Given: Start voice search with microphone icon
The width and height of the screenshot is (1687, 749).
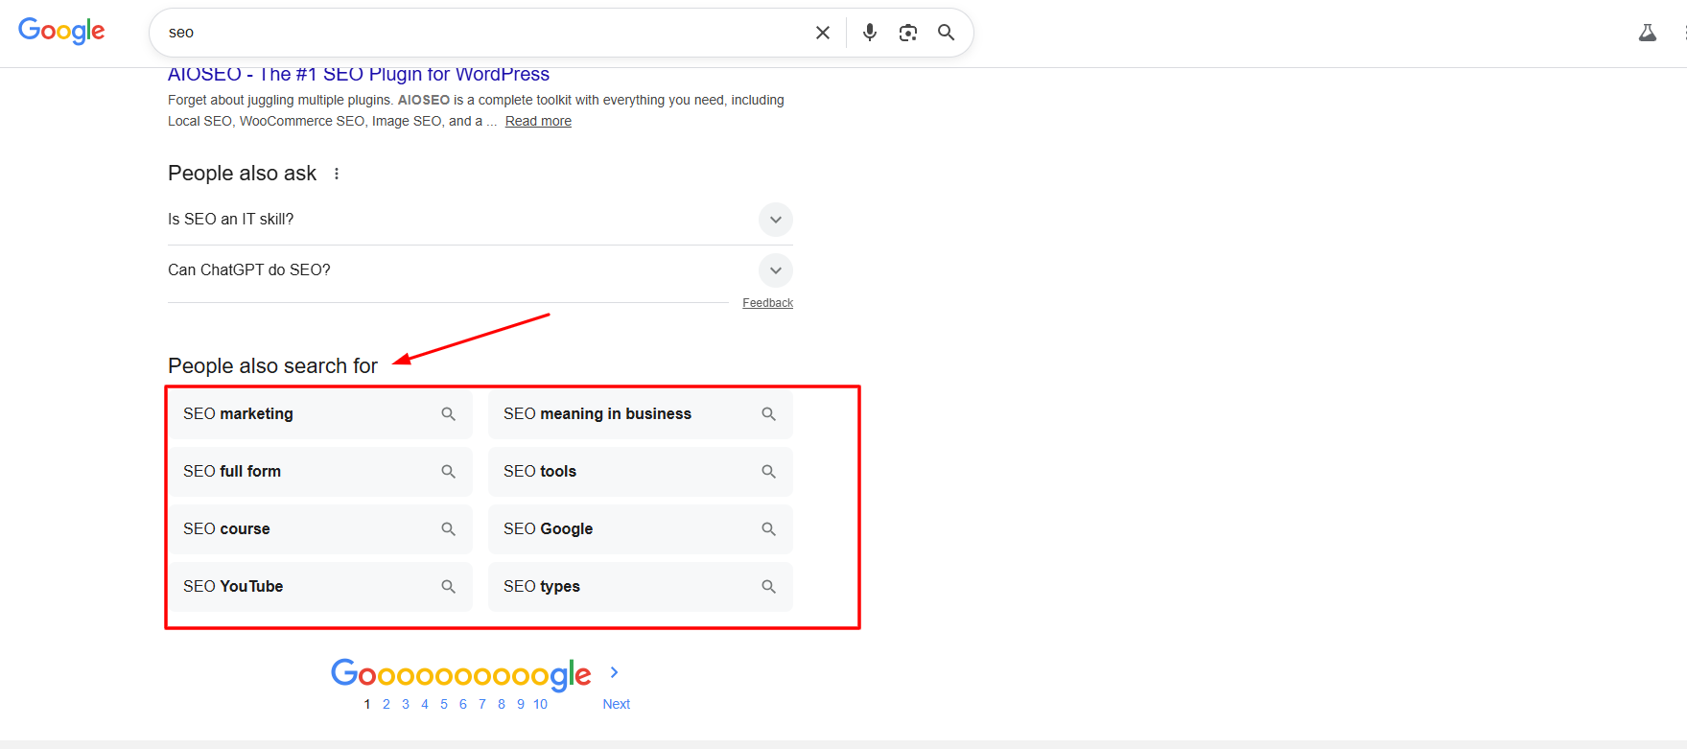Looking at the screenshot, I should coord(869,33).
